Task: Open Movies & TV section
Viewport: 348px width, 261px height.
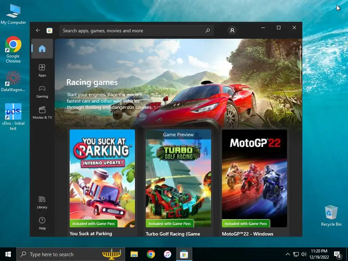Action: [42, 113]
